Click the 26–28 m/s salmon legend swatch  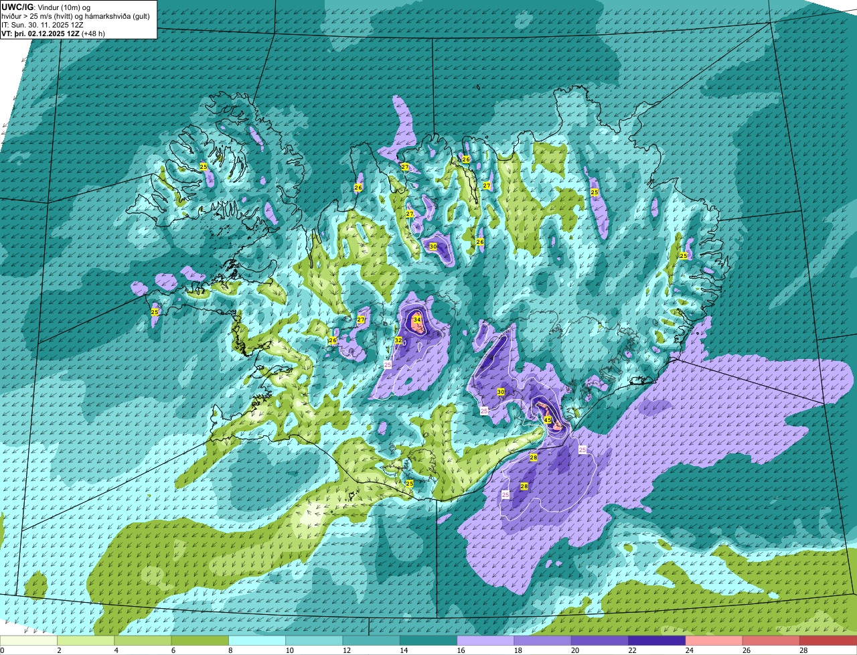771,640
